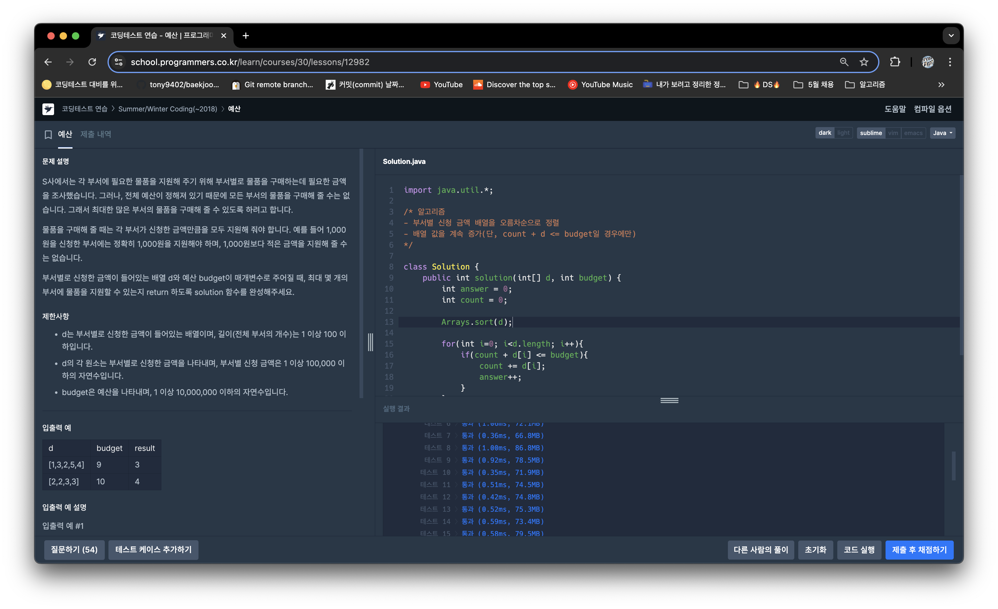Select the 예산 tab

tap(65, 134)
